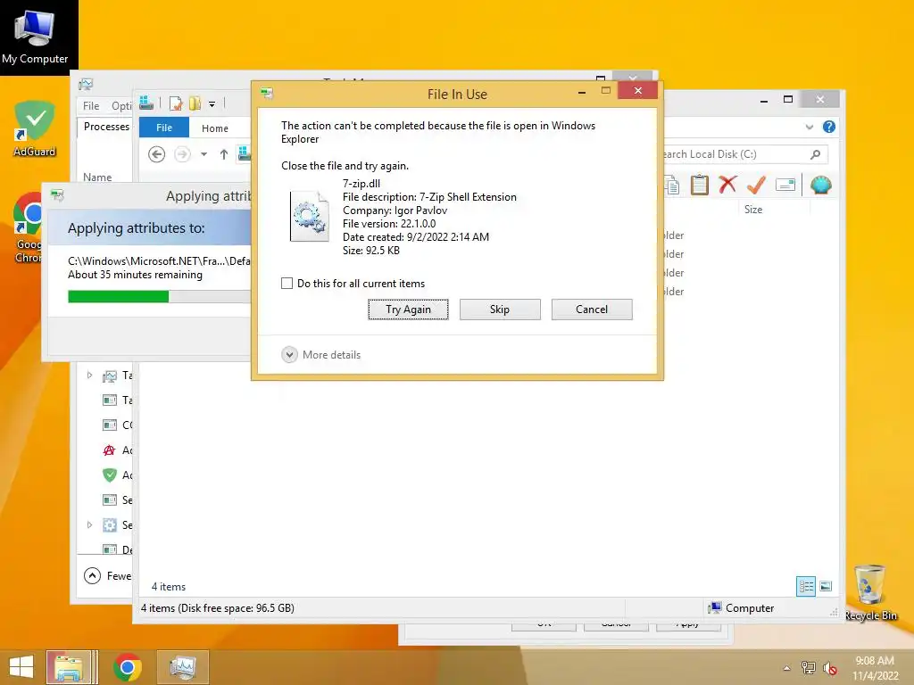Click Computer in Explorer status bar

coord(742,608)
